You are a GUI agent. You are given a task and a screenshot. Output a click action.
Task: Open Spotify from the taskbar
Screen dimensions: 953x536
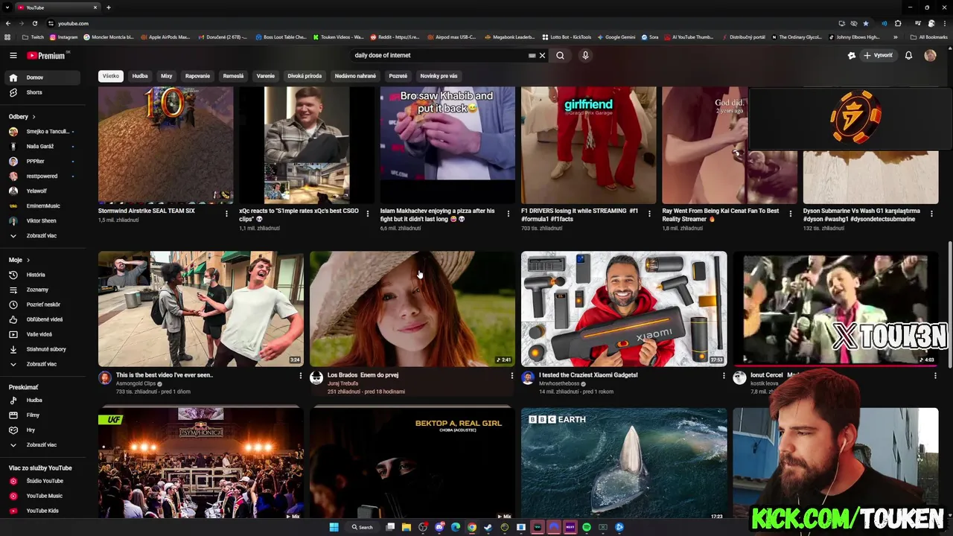coord(587,527)
